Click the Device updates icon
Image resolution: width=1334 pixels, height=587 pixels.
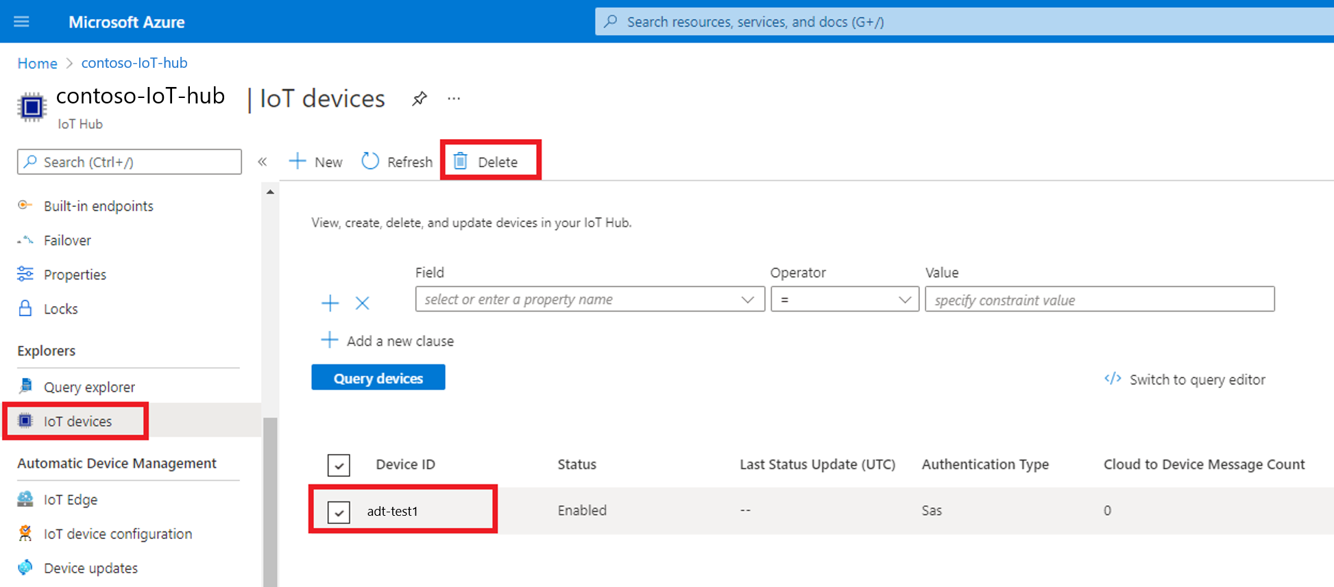pos(25,567)
